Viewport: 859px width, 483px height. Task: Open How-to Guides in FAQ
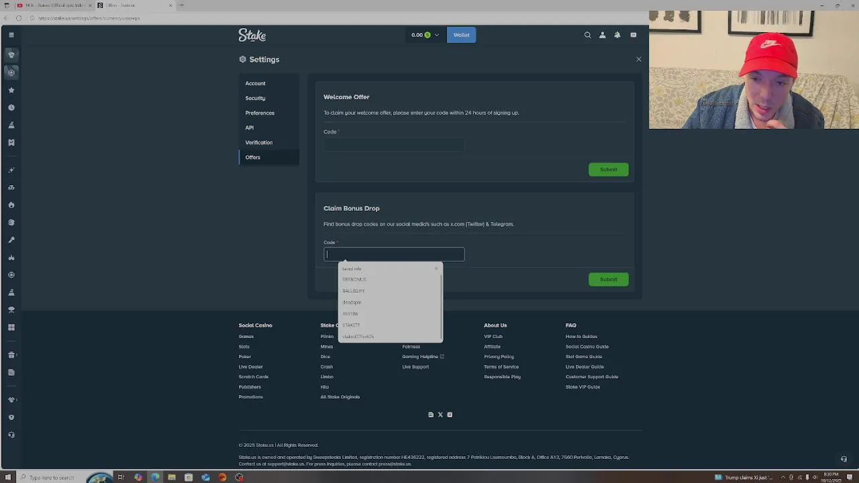tap(581, 336)
